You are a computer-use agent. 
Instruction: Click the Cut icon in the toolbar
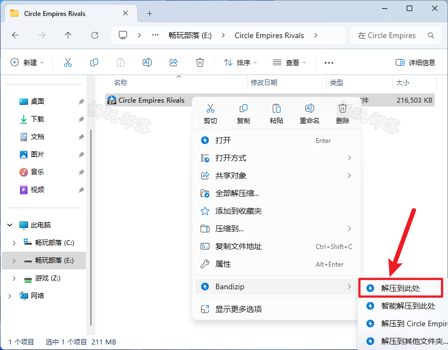(68, 62)
